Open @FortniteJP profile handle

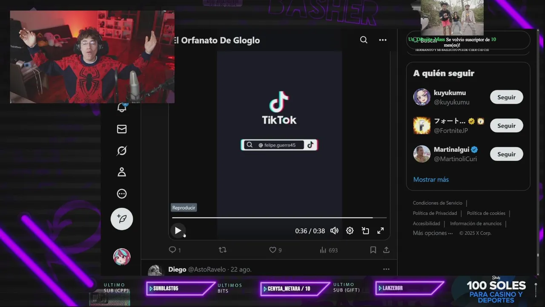451,130
